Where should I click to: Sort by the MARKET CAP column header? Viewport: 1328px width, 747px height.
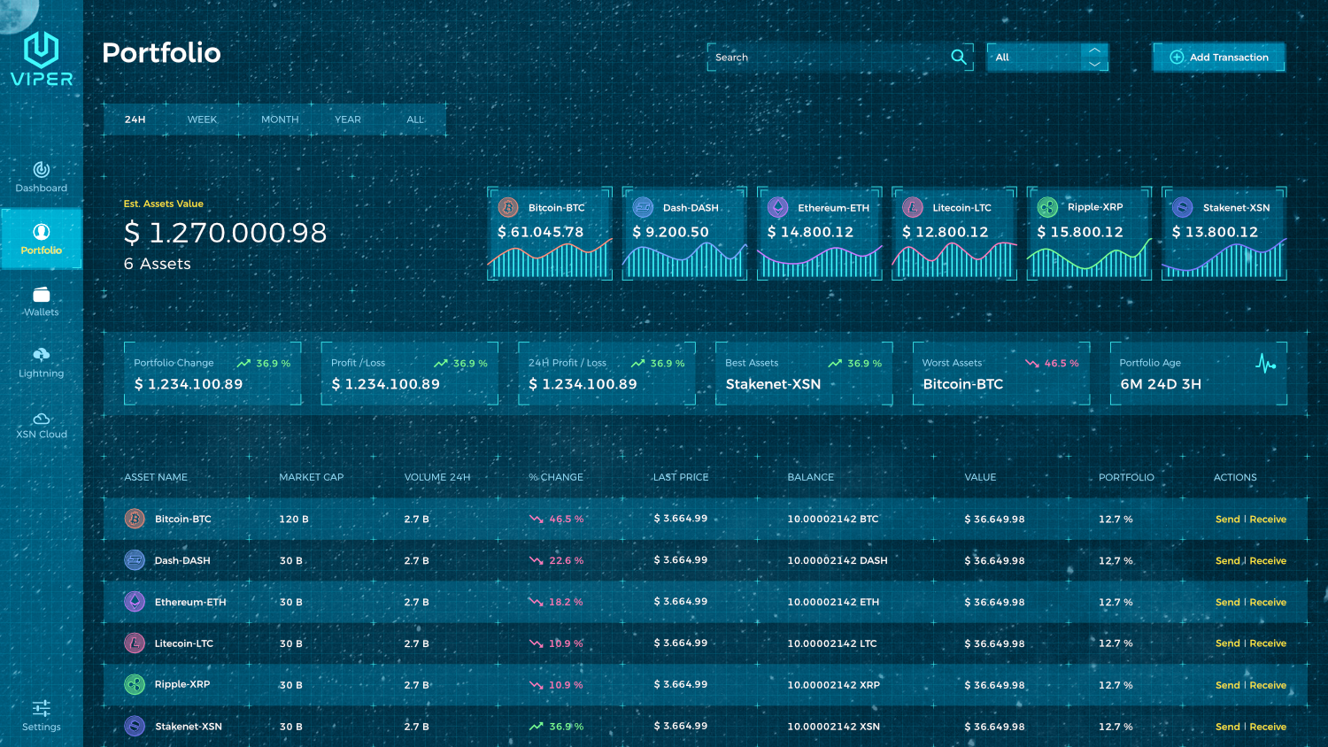(x=312, y=477)
